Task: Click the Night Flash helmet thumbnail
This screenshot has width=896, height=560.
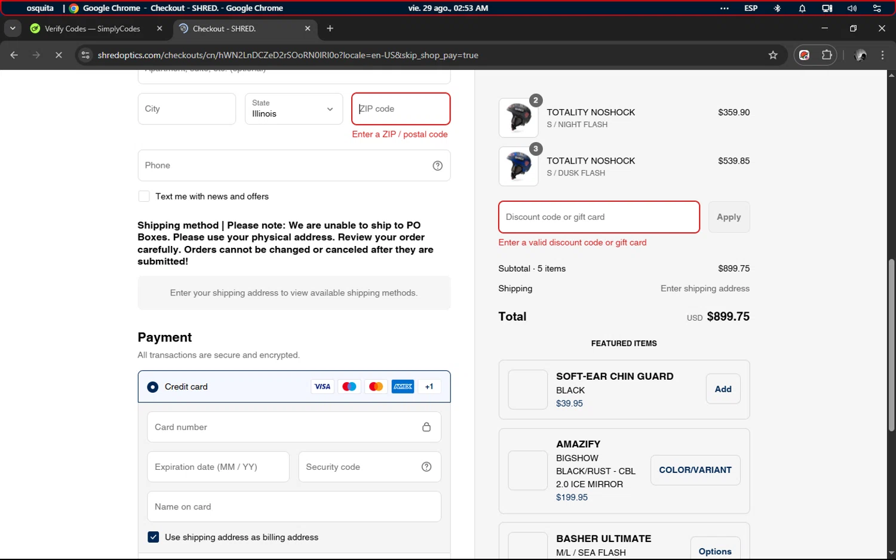Action: click(x=518, y=118)
